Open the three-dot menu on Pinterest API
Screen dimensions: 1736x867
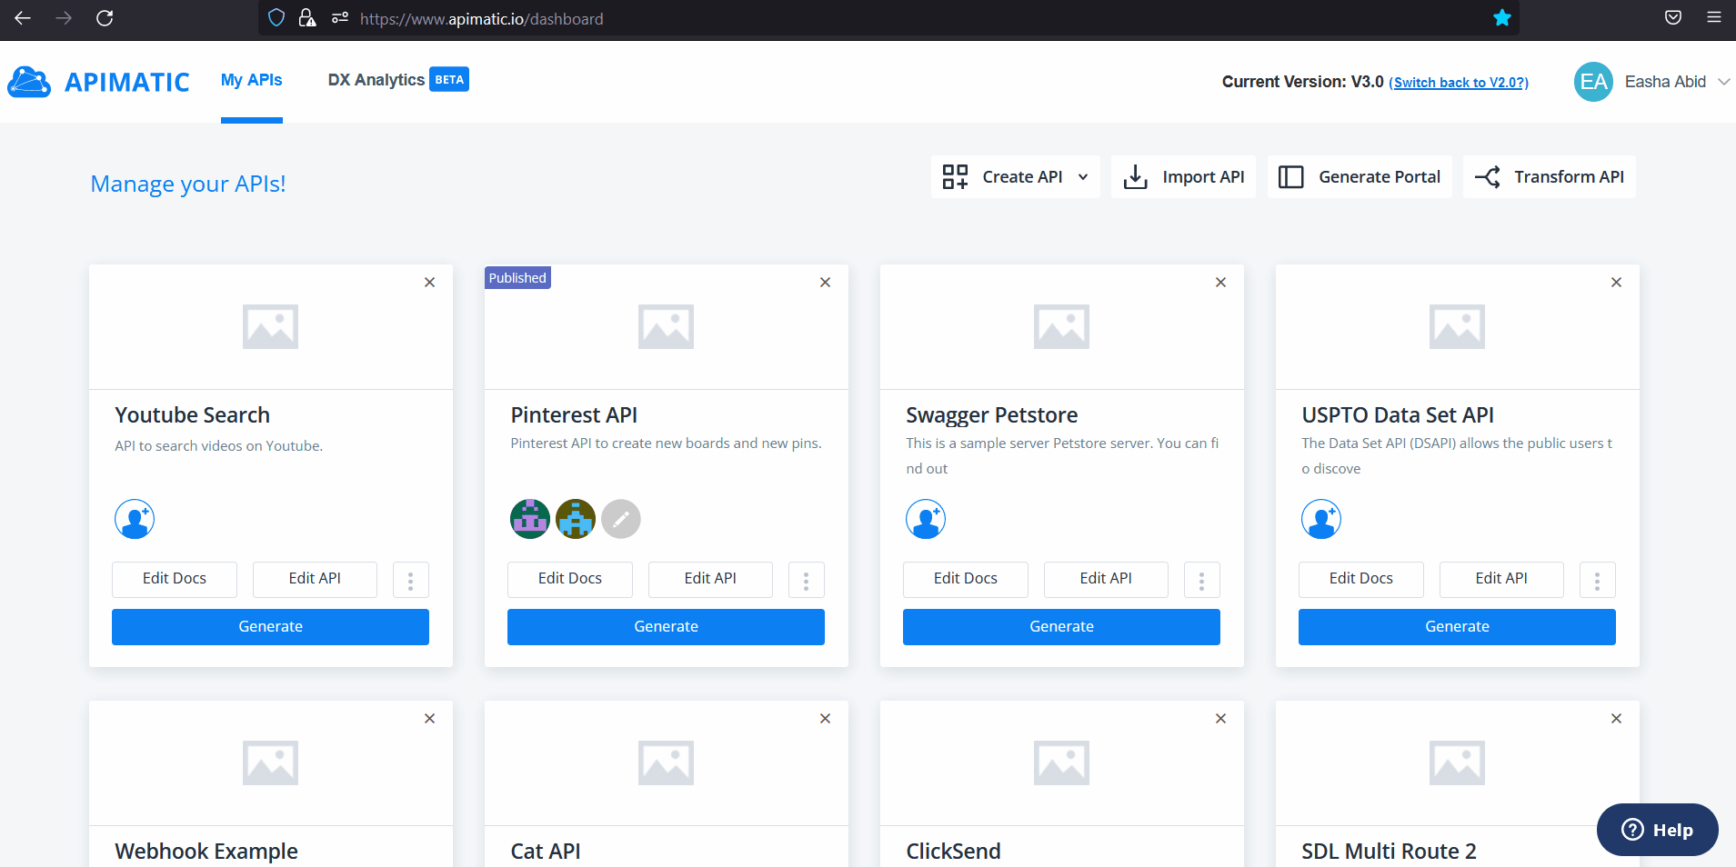(806, 580)
